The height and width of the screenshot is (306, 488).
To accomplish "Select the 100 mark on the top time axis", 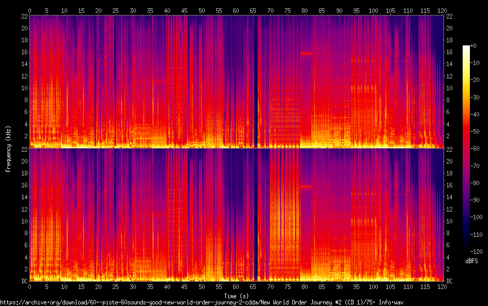I will pos(373,10).
